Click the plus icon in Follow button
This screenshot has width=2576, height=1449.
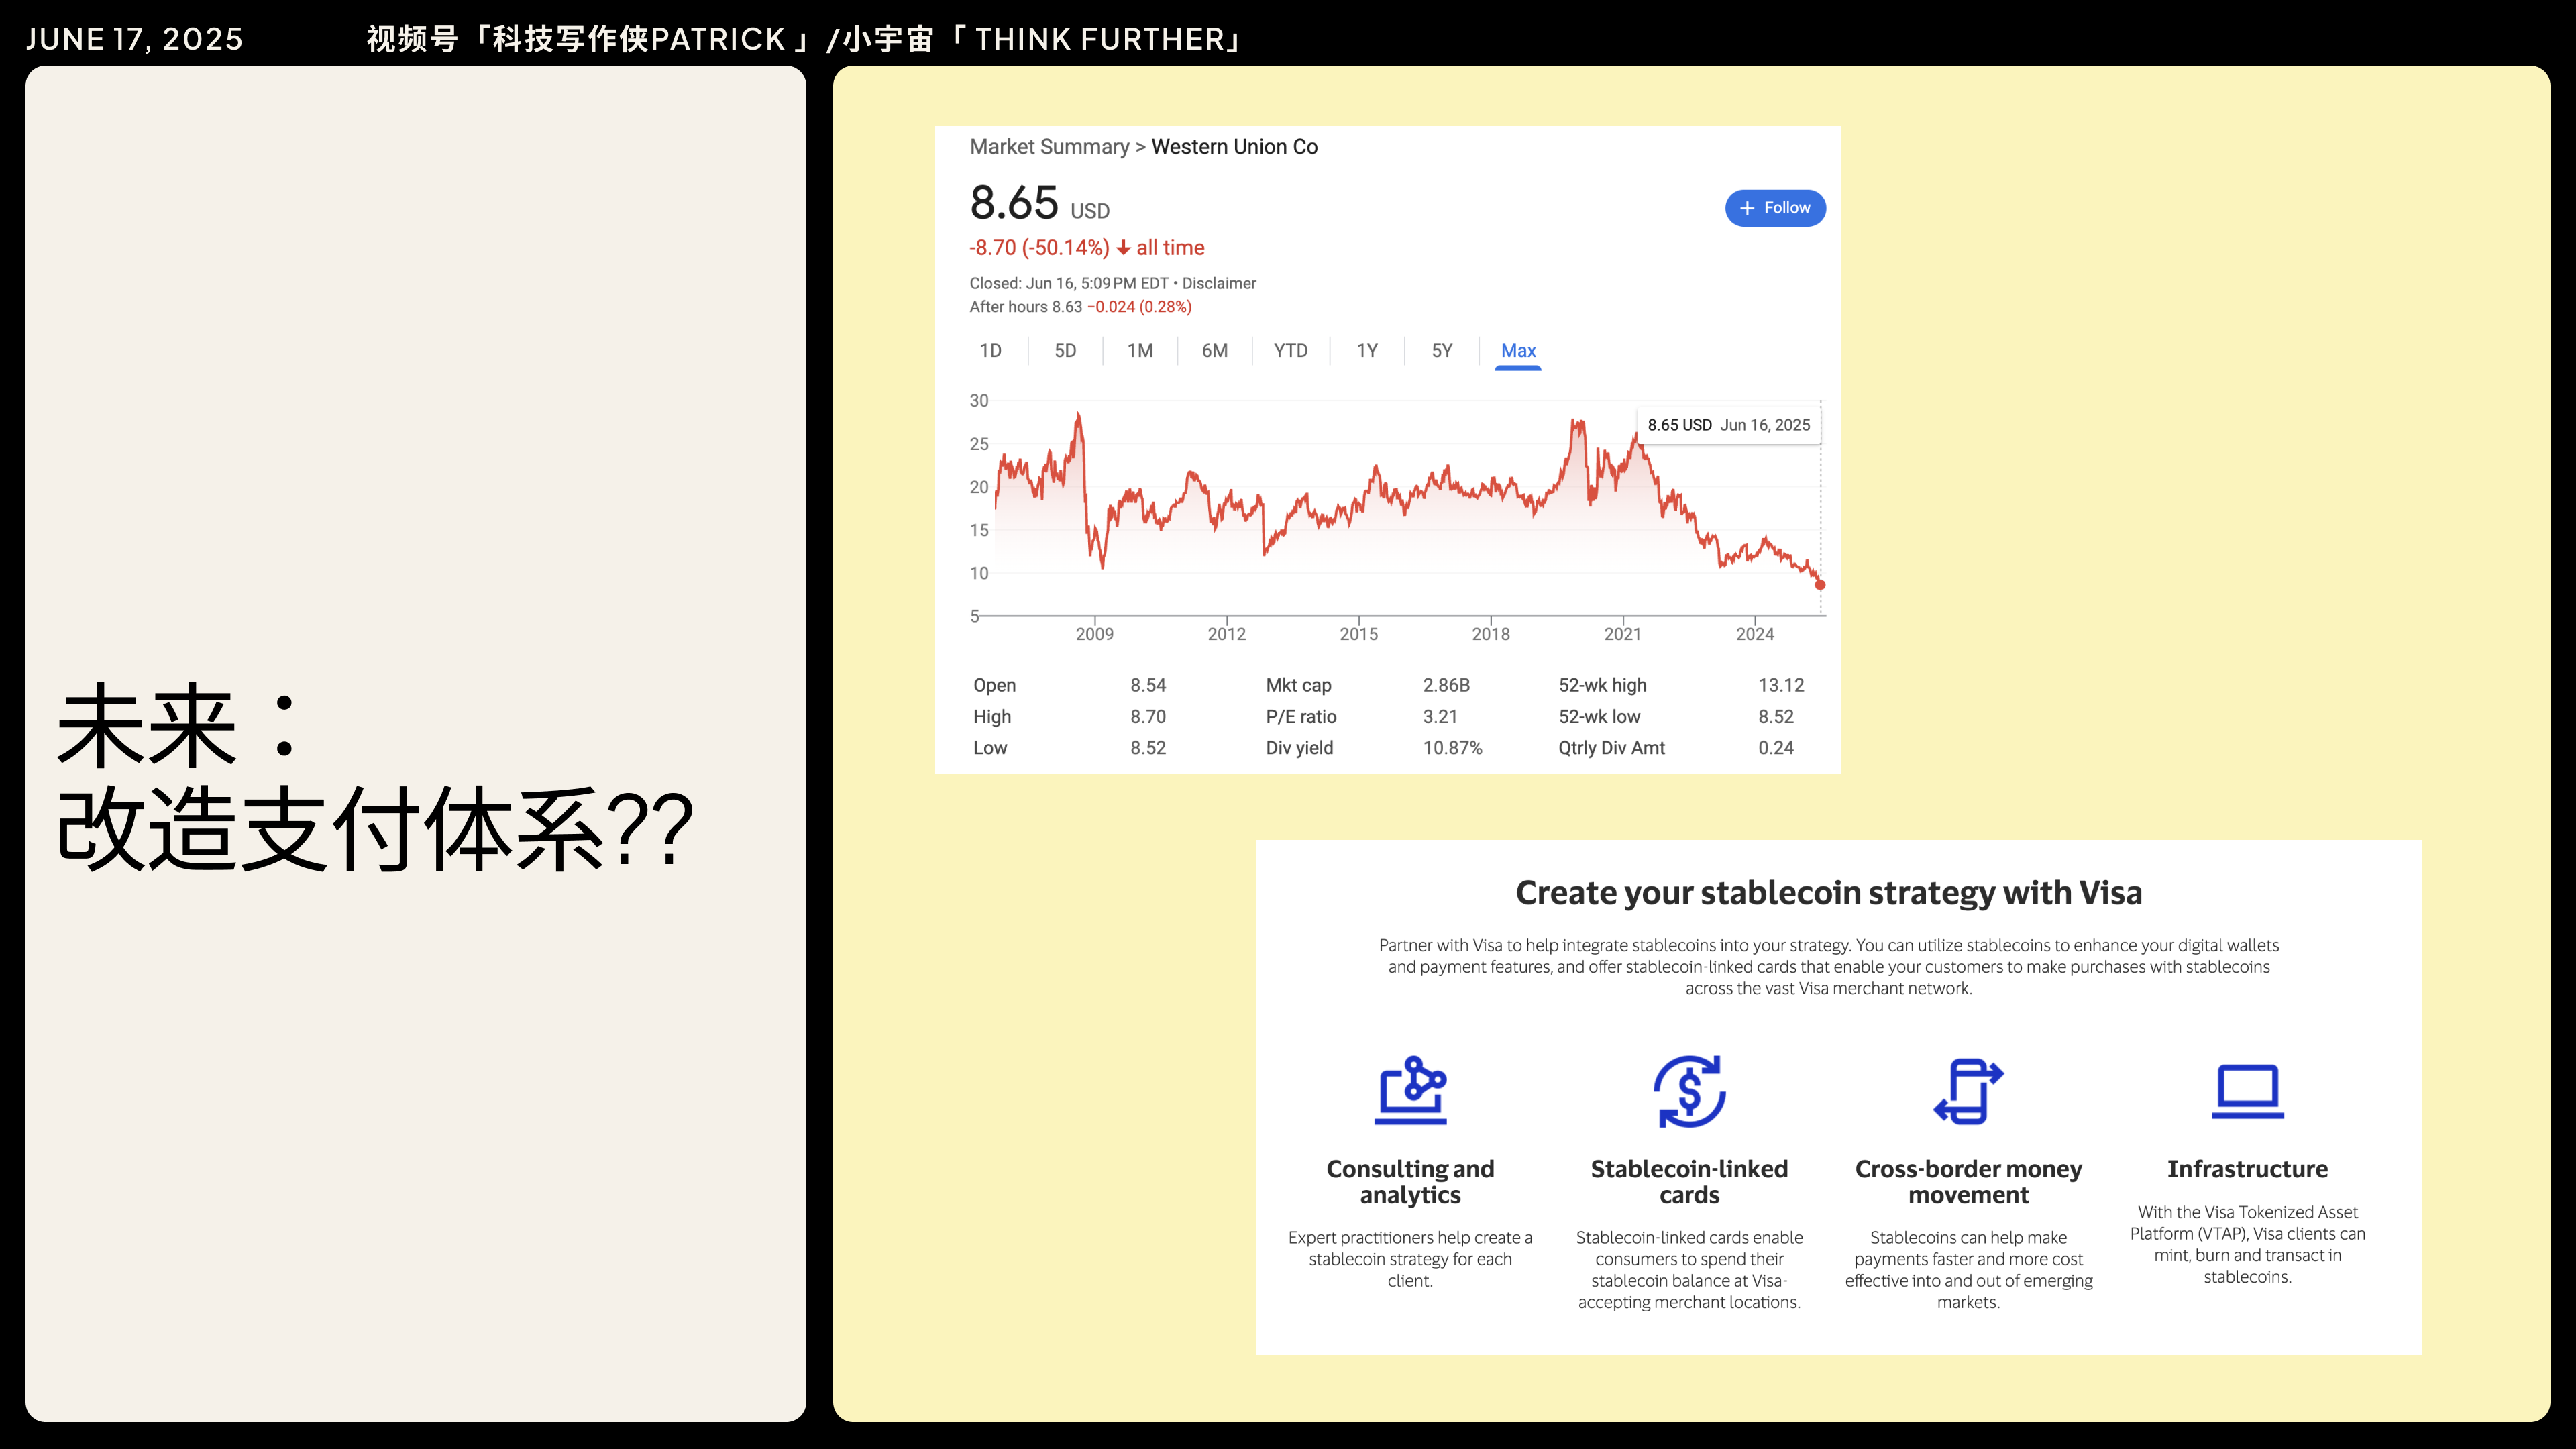coord(1747,208)
